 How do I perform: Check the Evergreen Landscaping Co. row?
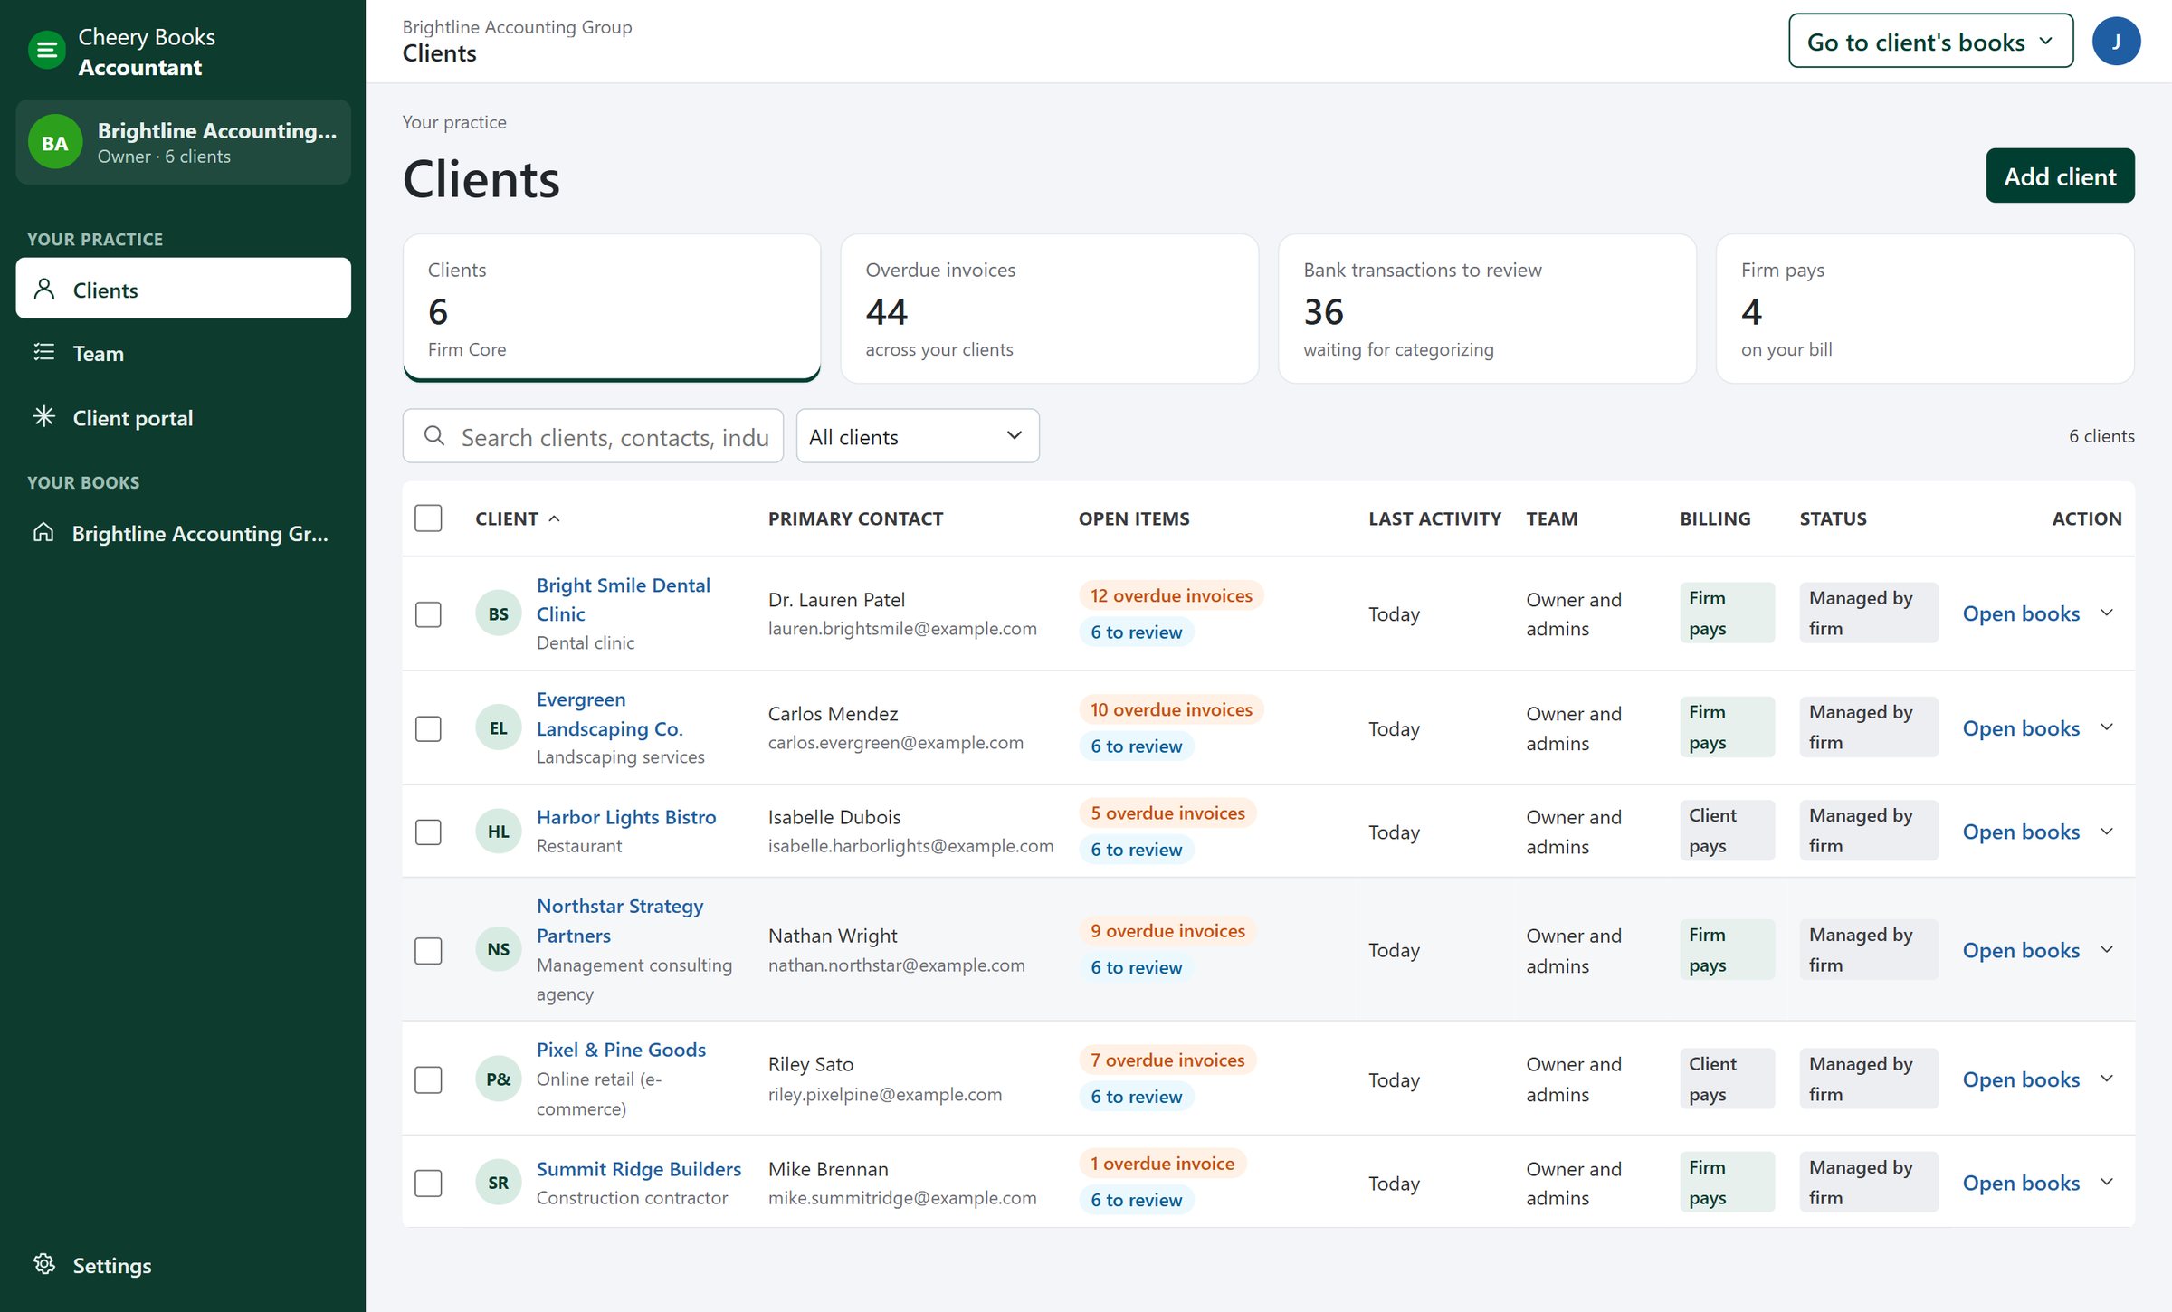coord(428,728)
